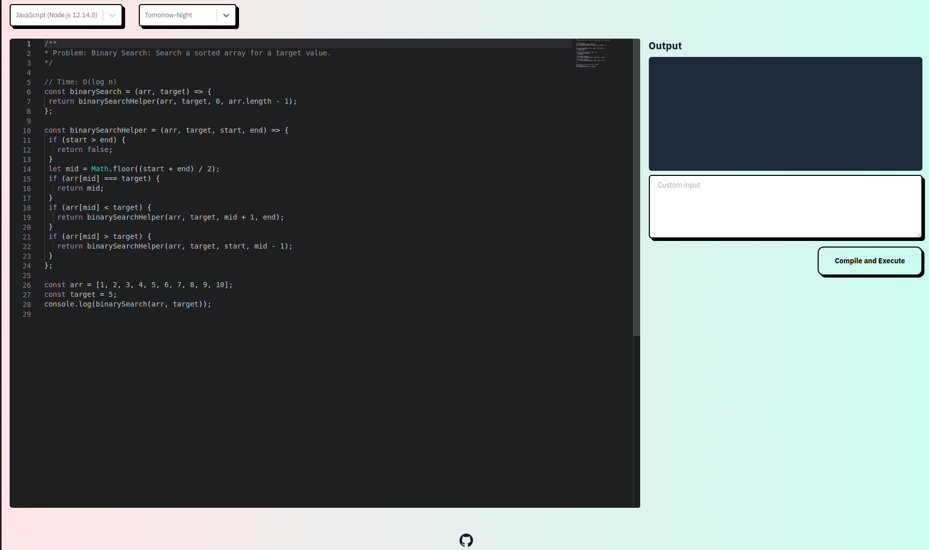The image size is (929, 550).
Task: Click the 'mid + 1, end' recursive call line
Action: [171, 217]
